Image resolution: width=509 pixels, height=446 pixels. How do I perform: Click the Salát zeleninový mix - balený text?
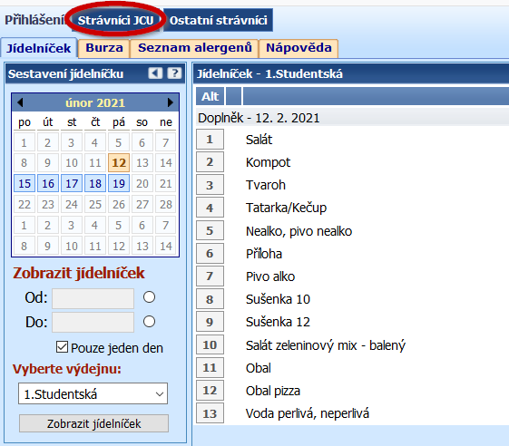(326, 345)
